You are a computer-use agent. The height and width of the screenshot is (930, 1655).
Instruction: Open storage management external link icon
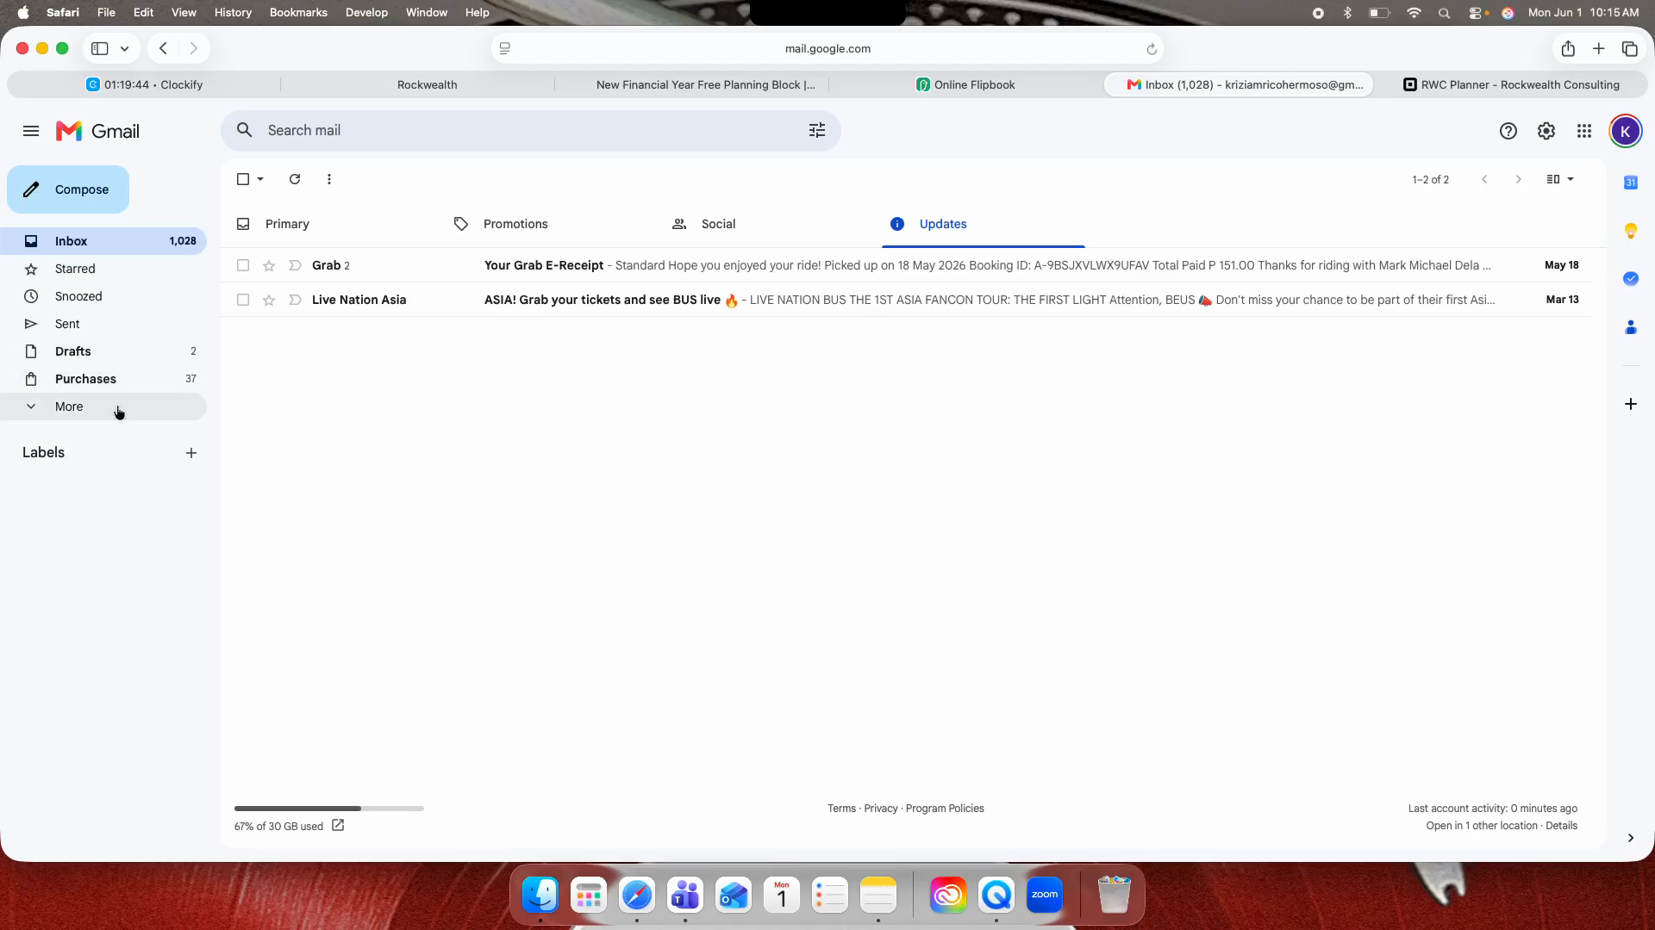tap(338, 825)
